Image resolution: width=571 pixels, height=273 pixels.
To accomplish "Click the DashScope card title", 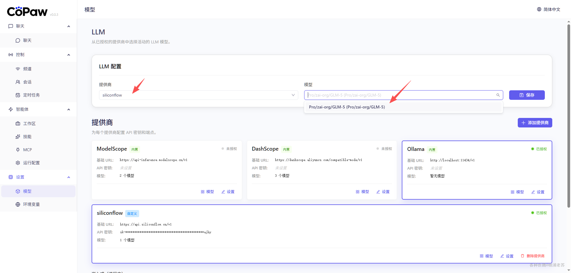I will click(265, 149).
